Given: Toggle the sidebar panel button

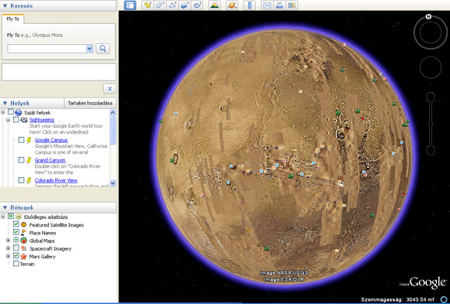Looking at the screenshot, I should 130,5.
